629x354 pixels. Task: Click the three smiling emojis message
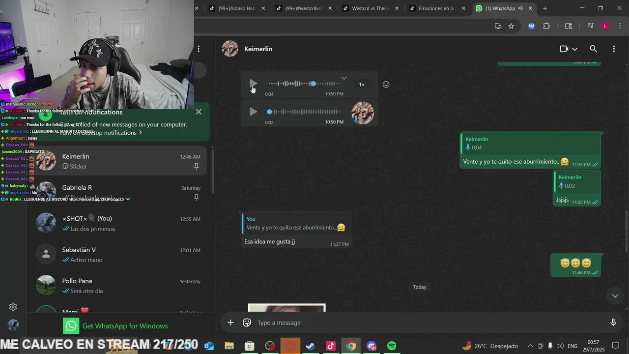575,265
